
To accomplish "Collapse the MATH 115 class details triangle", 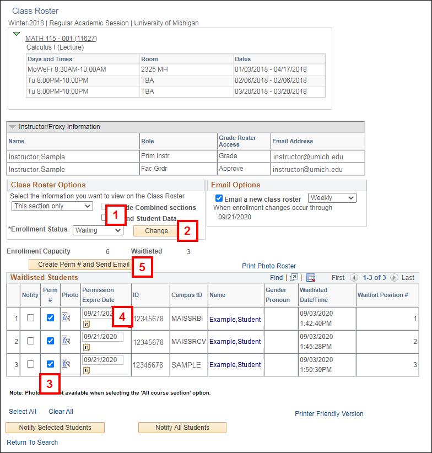I will point(17,34).
